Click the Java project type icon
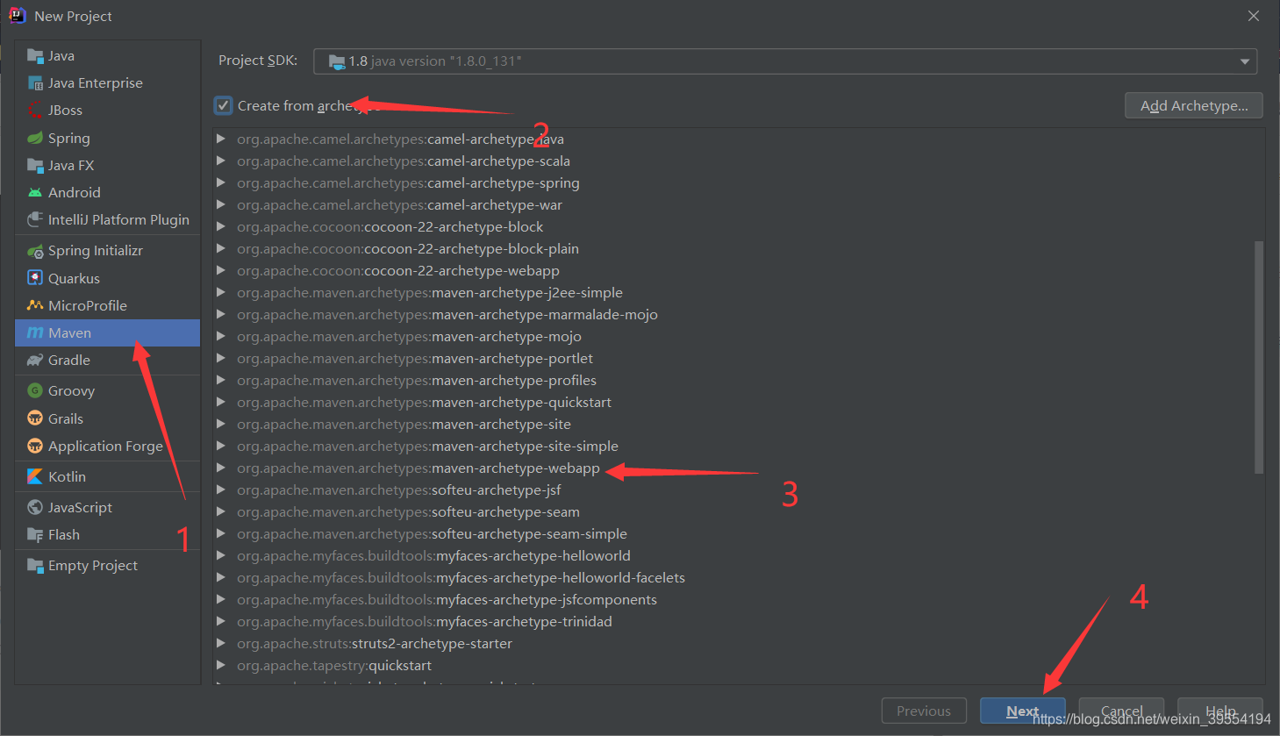 [35, 56]
